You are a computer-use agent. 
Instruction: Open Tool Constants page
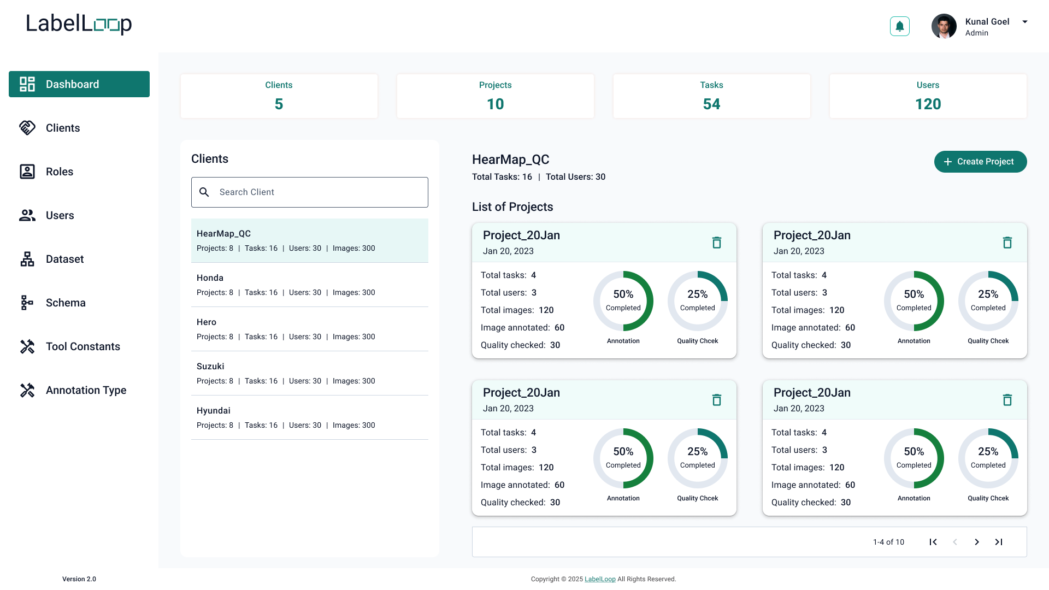click(x=79, y=346)
